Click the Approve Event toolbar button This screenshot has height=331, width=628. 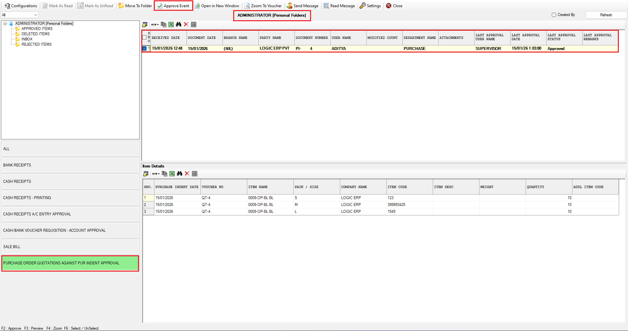coord(173,6)
